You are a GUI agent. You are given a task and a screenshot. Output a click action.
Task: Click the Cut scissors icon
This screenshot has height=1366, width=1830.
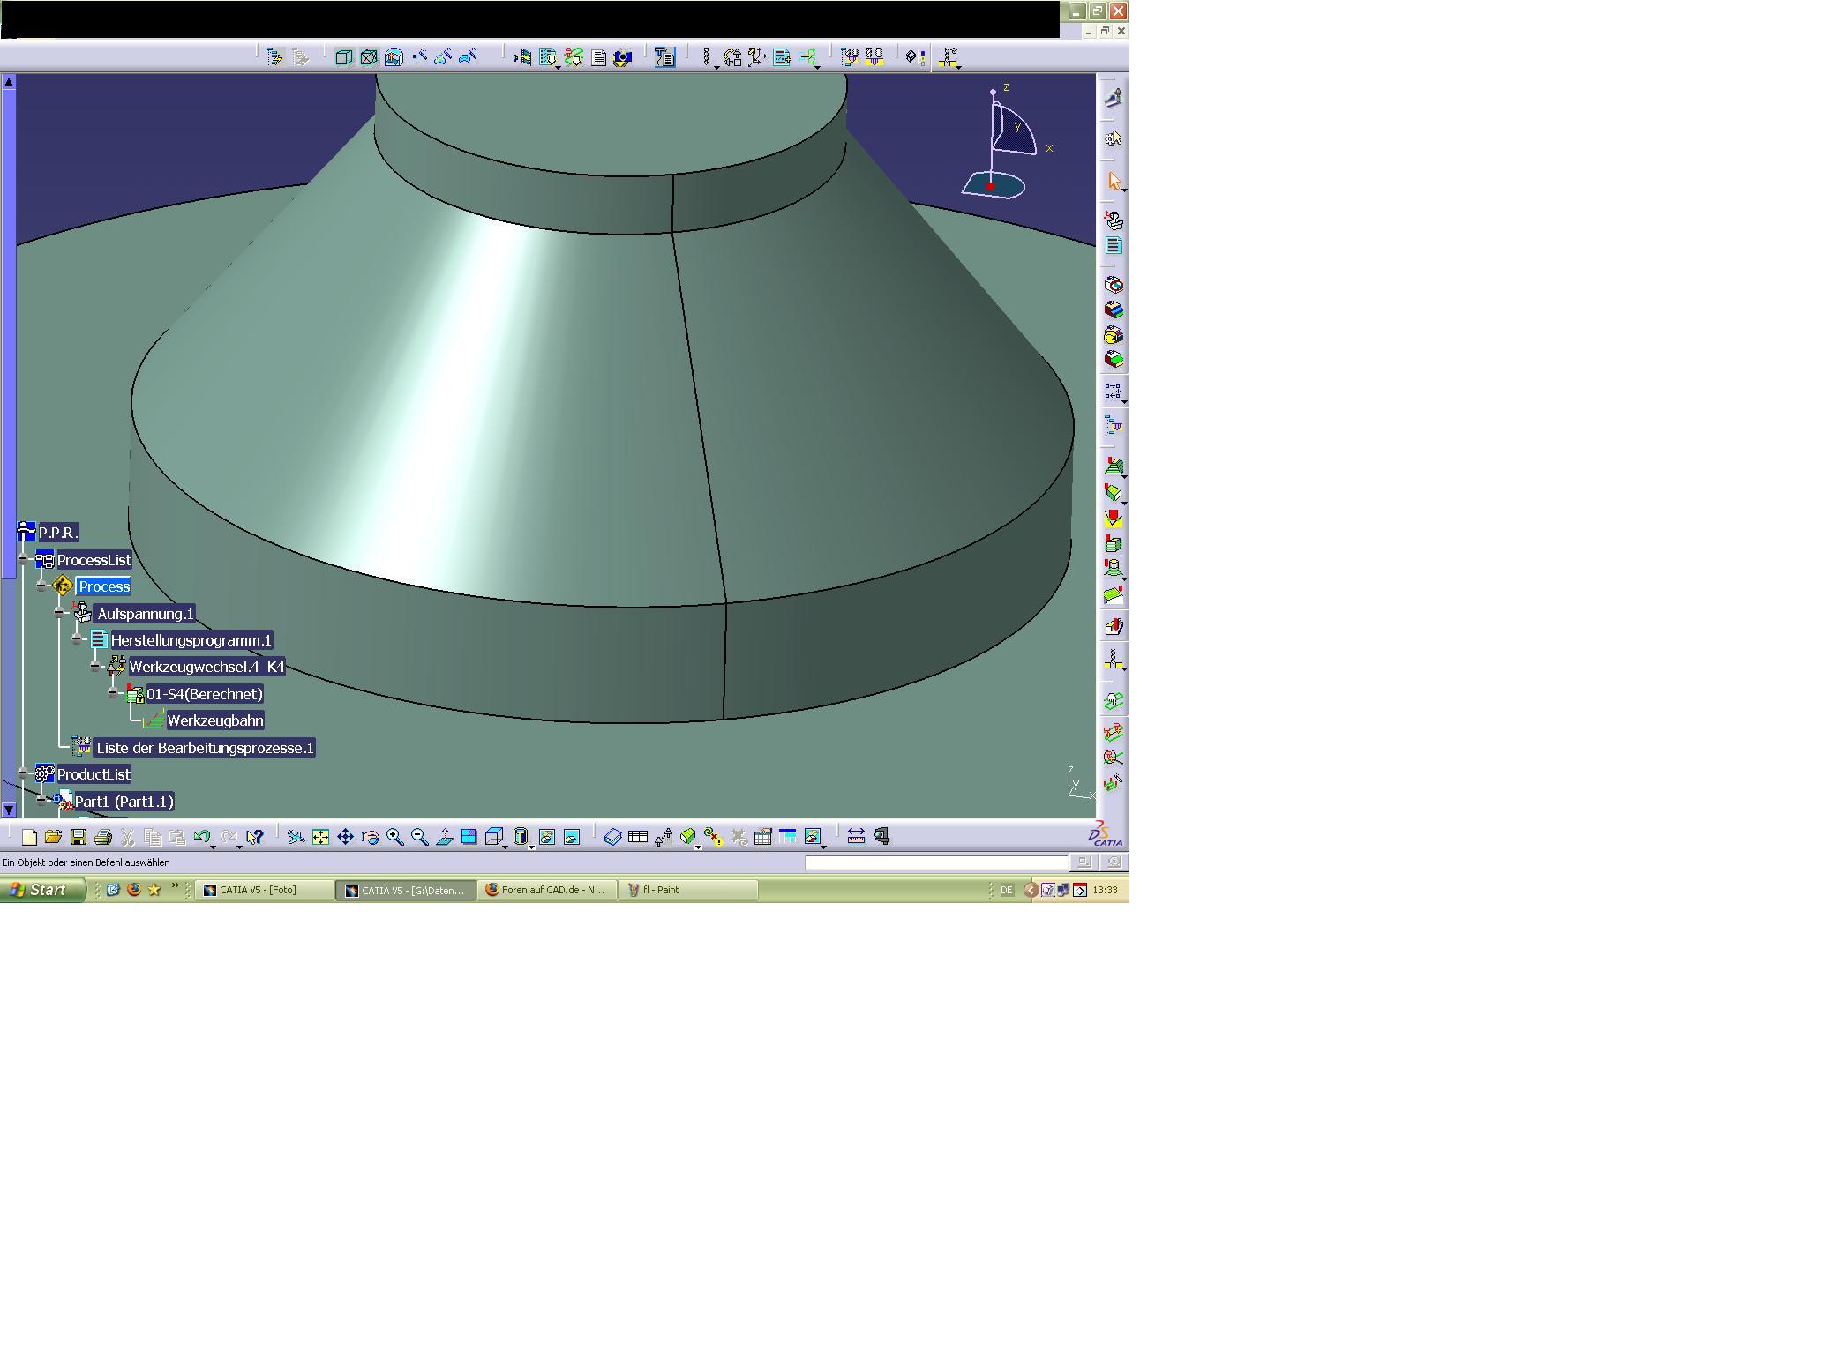point(127,837)
